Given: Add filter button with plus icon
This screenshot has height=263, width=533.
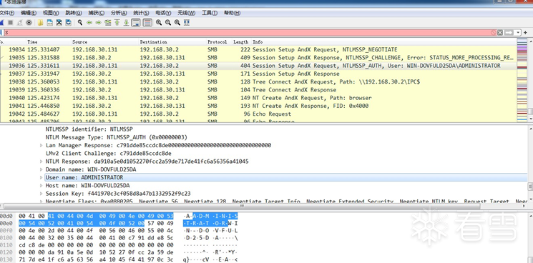Looking at the screenshot, I should coord(526,33).
